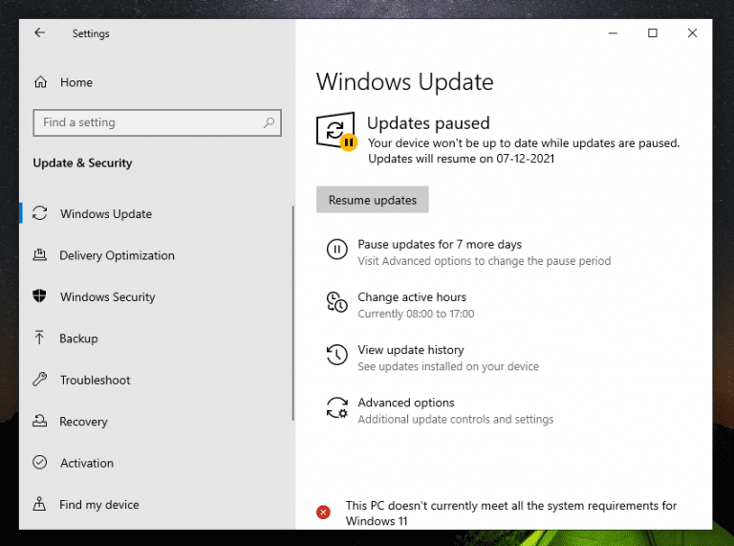734x546 pixels.
Task: Click the Recovery icon in sidebar
Action: (x=40, y=422)
